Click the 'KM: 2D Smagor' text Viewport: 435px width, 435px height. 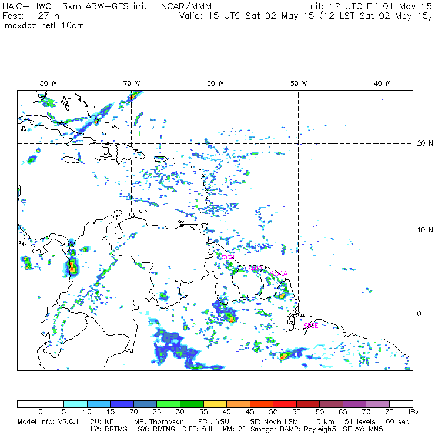point(250,430)
